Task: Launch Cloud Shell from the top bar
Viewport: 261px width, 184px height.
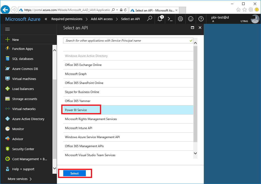Action: click(x=170, y=19)
